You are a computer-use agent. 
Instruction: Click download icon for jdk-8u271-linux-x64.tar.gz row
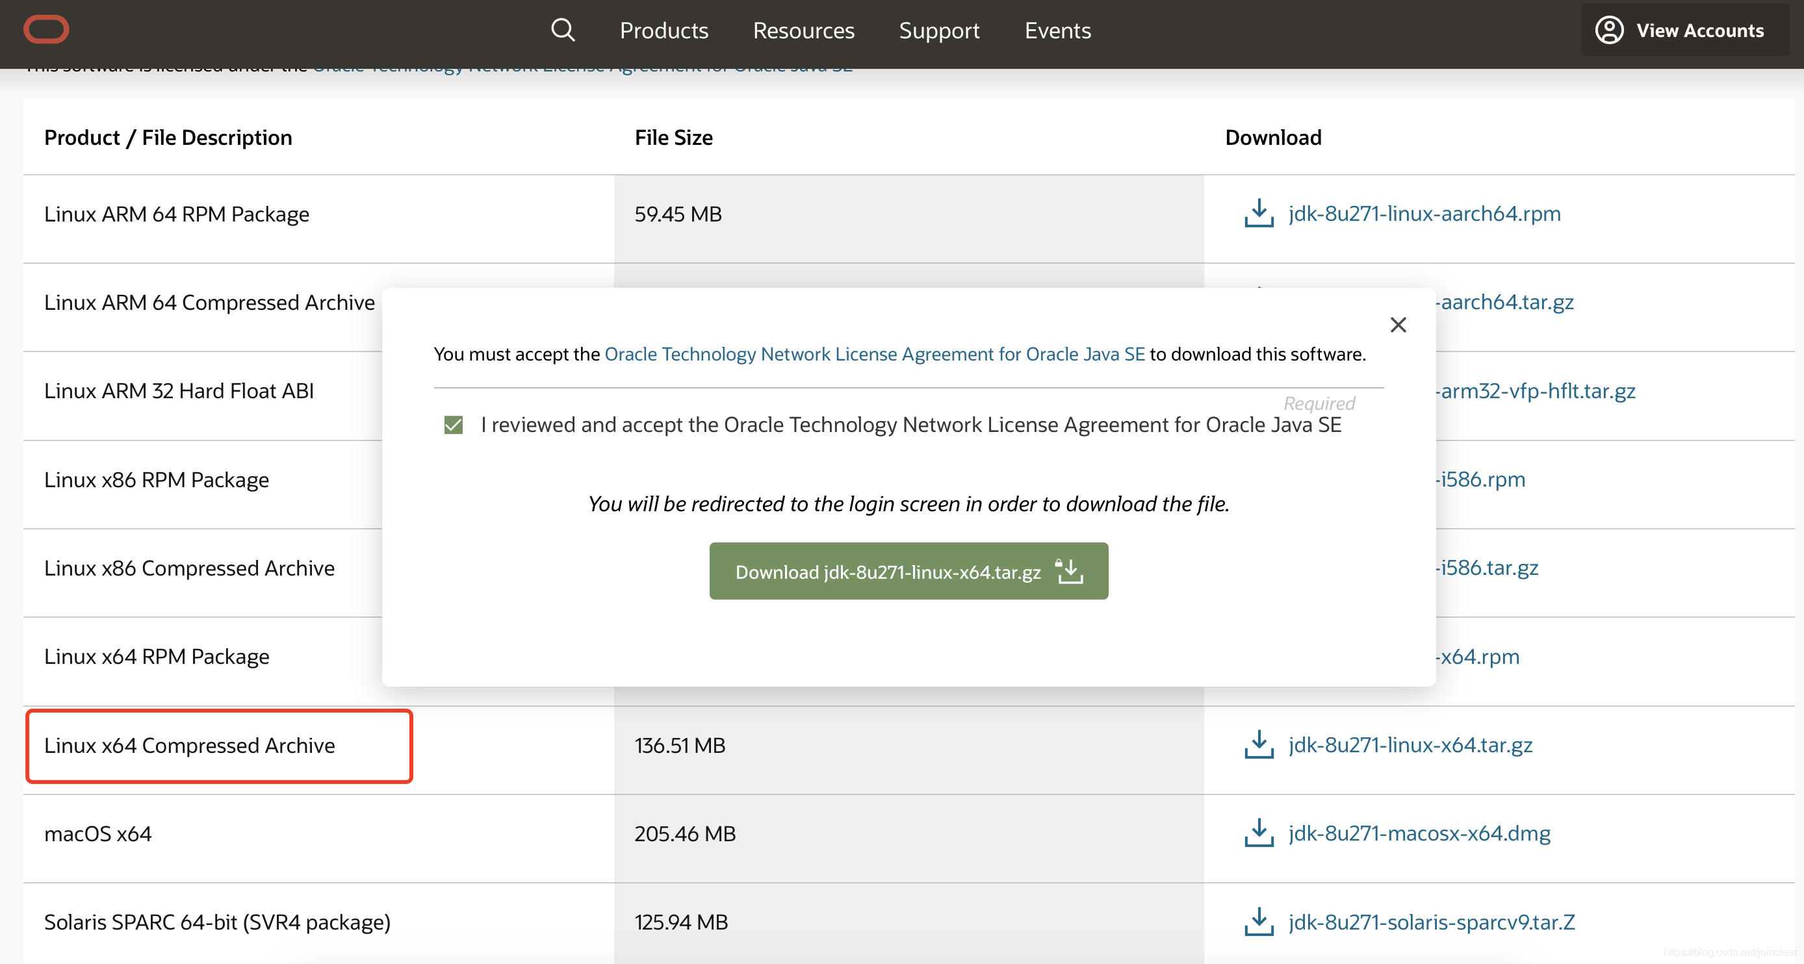pos(1259,745)
